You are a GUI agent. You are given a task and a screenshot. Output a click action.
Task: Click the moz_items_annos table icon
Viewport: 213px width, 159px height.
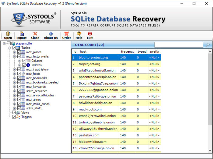(x=23, y=104)
